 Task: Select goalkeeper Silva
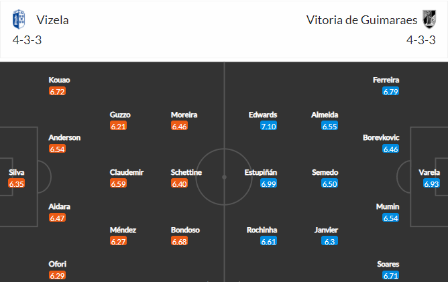pos(17,172)
